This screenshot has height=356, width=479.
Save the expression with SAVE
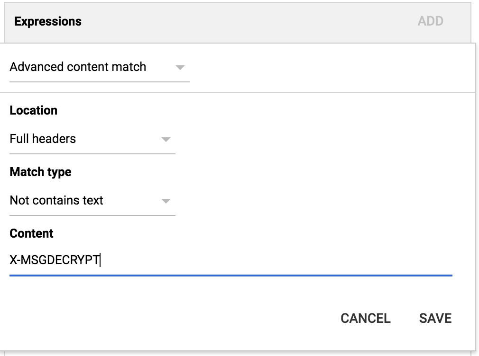point(435,318)
